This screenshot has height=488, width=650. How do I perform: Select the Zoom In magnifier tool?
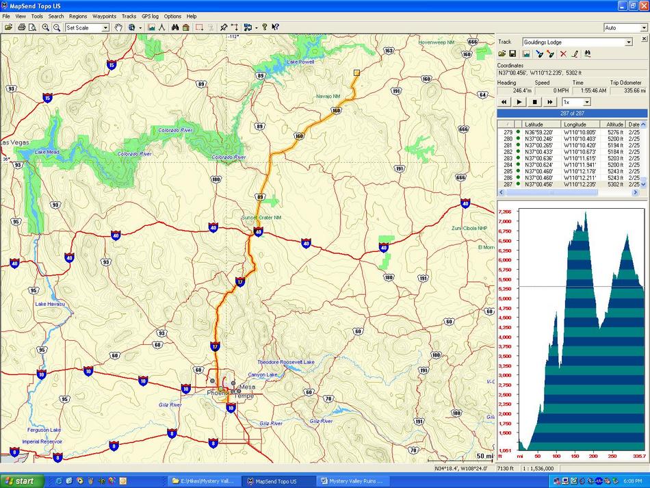46,28
